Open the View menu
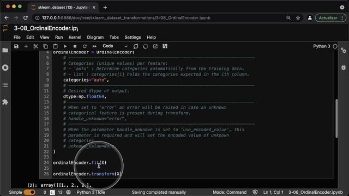 (x=45, y=38)
